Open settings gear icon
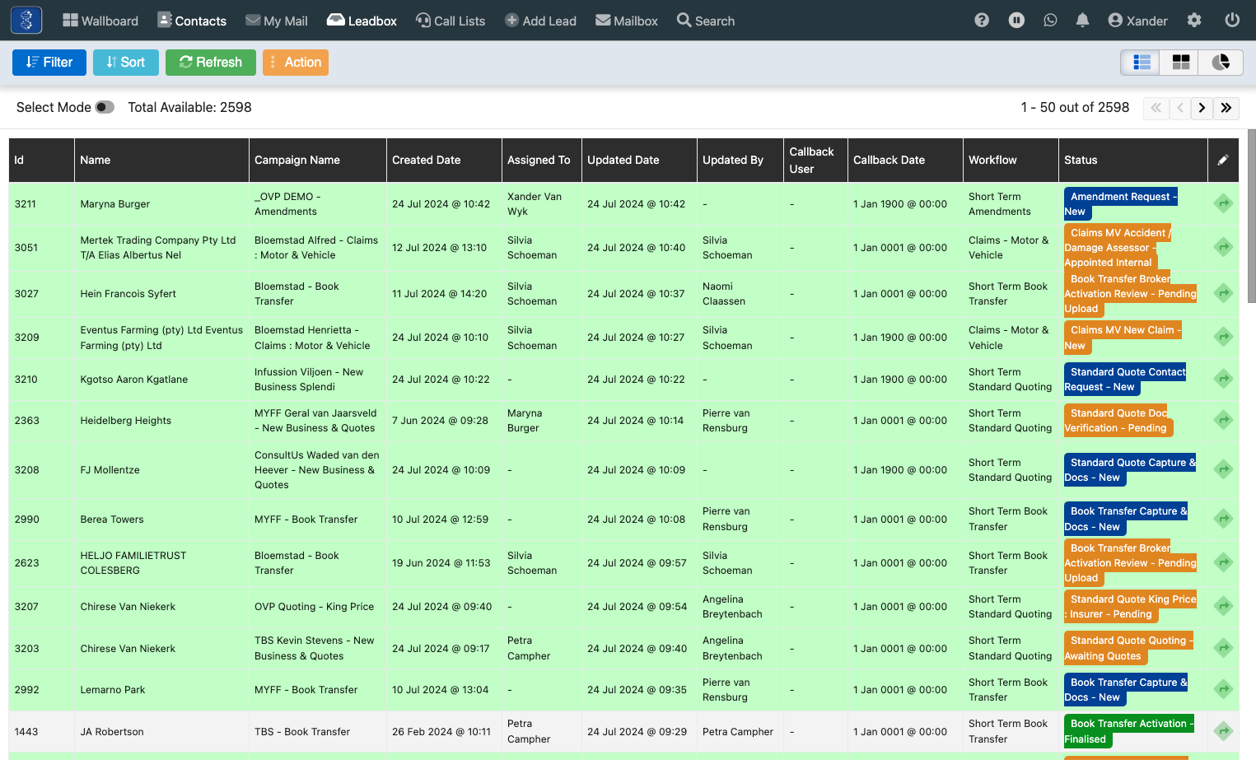 point(1194,21)
